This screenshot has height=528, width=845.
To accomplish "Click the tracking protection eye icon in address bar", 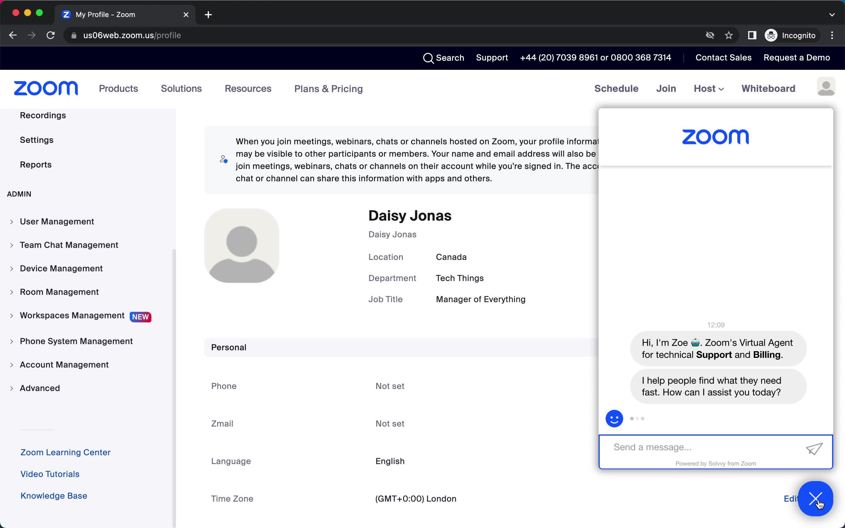I will (x=710, y=35).
